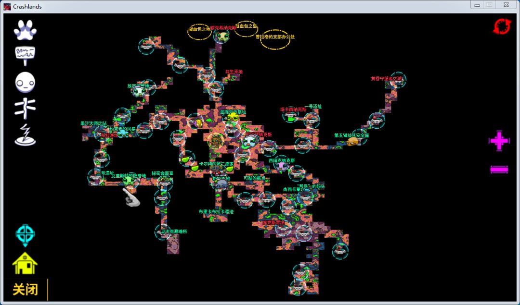Toggle the telepad filter in sidebar
The image size is (520, 305).
pos(25,135)
